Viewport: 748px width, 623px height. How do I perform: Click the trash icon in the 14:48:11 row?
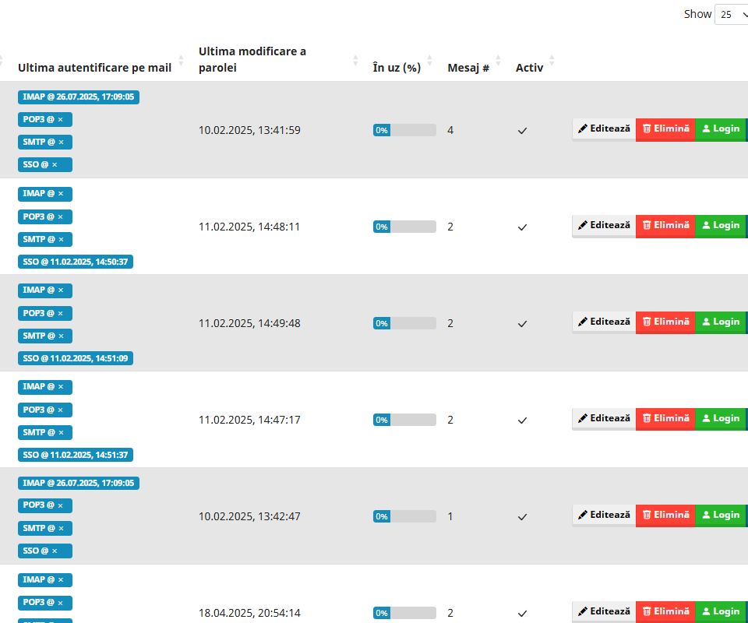[647, 225]
